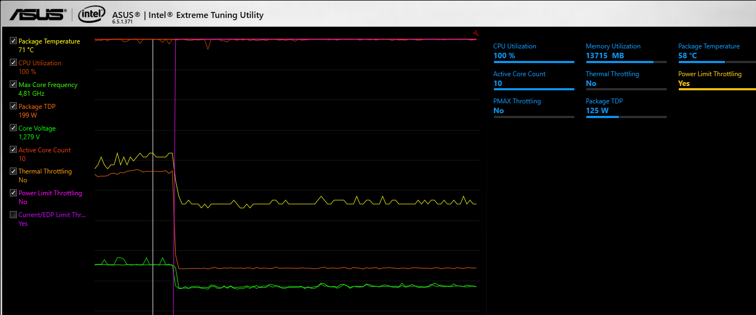756x315 pixels.
Task: Click the Active Core Count monitor tile title
Action: pyautogui.click(x=519, y=74)
